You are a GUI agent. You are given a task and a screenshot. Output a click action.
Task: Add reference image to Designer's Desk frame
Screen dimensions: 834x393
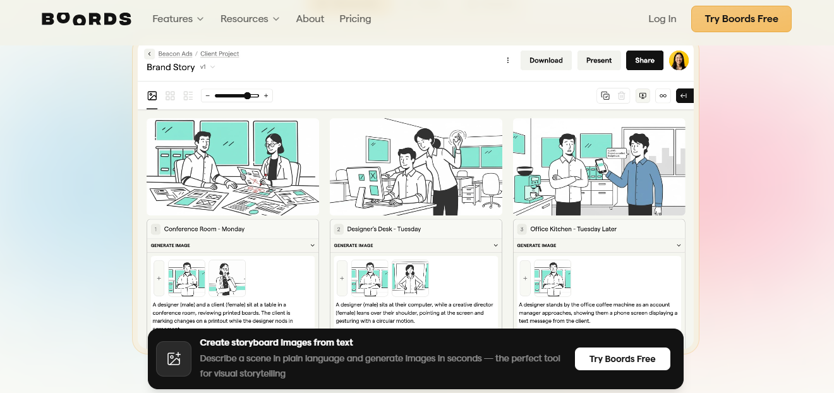(x=342, y=278)
